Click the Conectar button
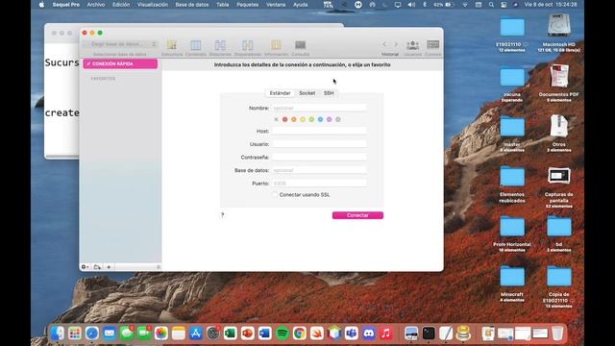615x346 pixels. [x=357, y=215]
